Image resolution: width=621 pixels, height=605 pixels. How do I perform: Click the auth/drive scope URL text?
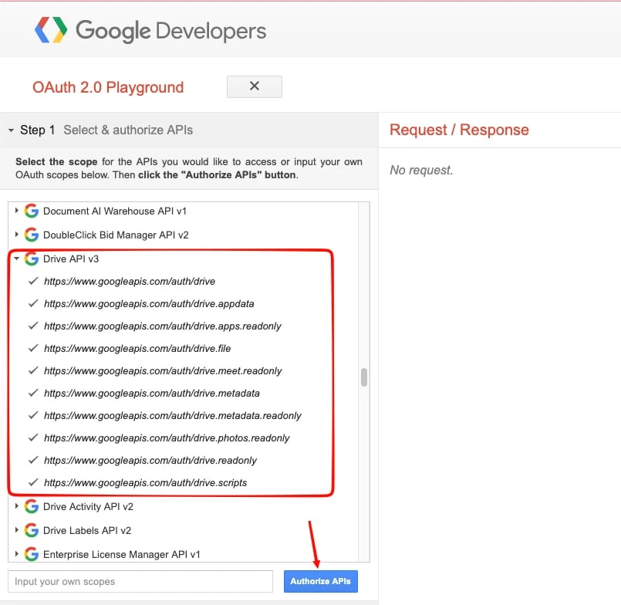[x=130, y=282]
